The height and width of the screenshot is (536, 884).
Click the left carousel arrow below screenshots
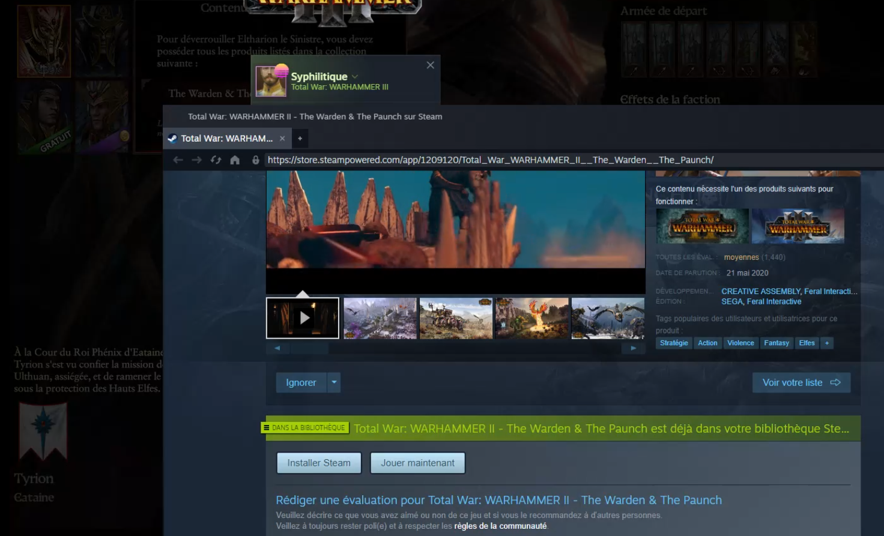(277, 348)
